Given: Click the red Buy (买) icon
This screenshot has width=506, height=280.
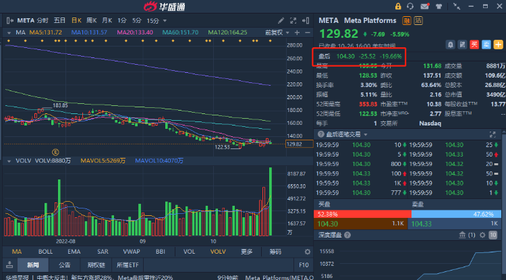Looking at the screenshot, I should coord(474,45).
